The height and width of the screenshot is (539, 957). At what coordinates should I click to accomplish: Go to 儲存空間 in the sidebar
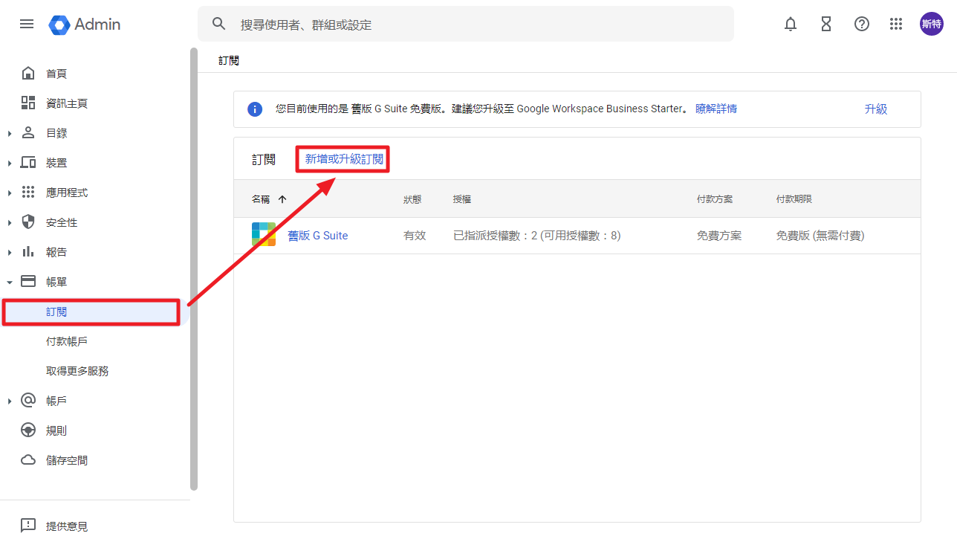[x=67, y=460]
